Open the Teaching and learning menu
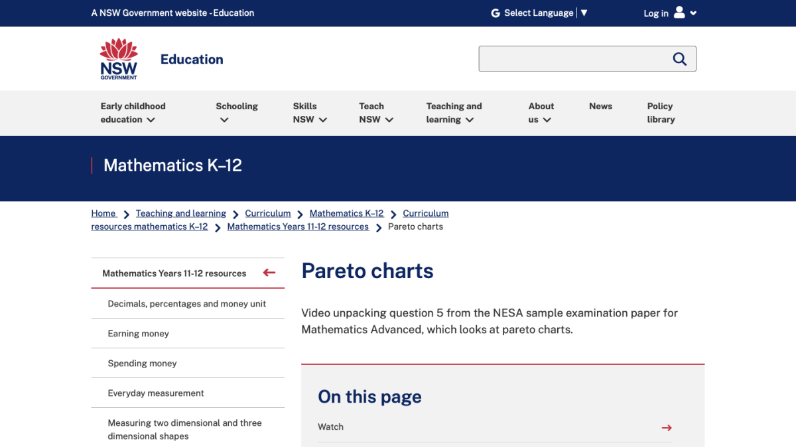Screen dimensions: 796x447 pyautogui.click(x=454, y=113)
